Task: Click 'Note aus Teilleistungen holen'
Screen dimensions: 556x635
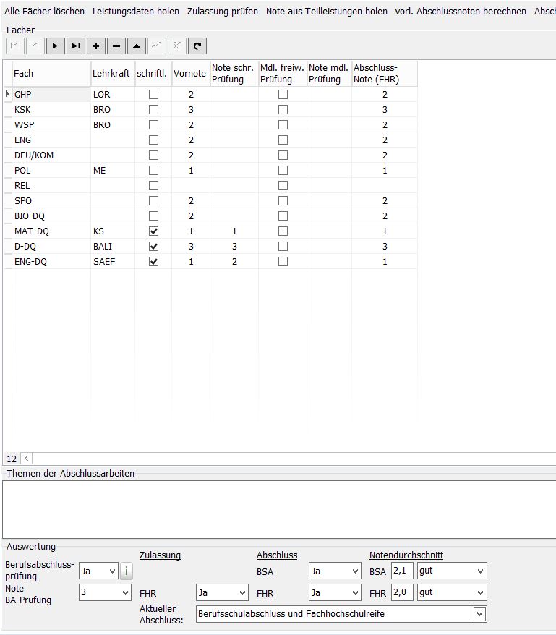Action: 326,12
